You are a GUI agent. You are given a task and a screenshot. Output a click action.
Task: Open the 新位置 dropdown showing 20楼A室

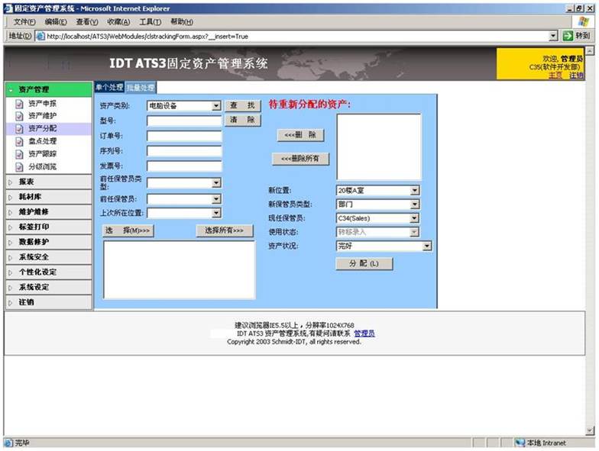(x=415, y=191)
